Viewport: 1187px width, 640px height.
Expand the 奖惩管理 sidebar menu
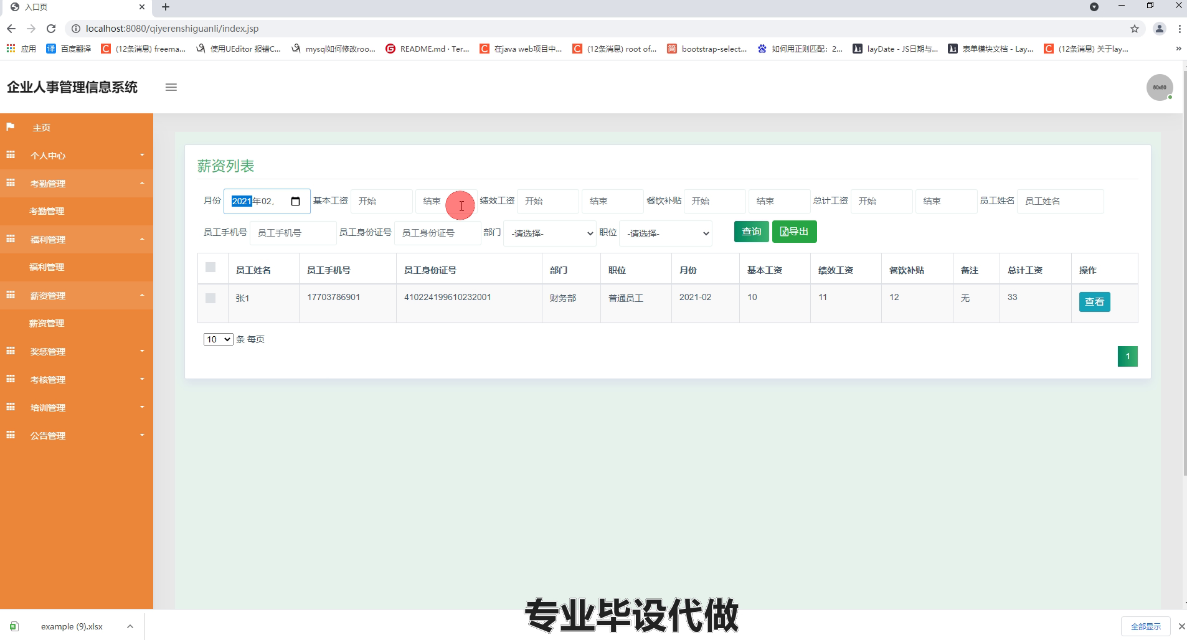77,351
